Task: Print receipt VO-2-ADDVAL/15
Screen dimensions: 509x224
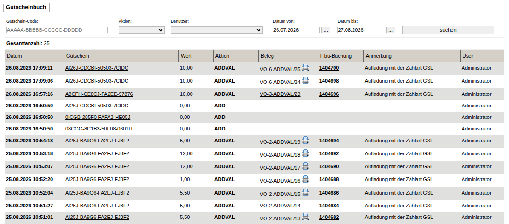Action: click(306, 192)
